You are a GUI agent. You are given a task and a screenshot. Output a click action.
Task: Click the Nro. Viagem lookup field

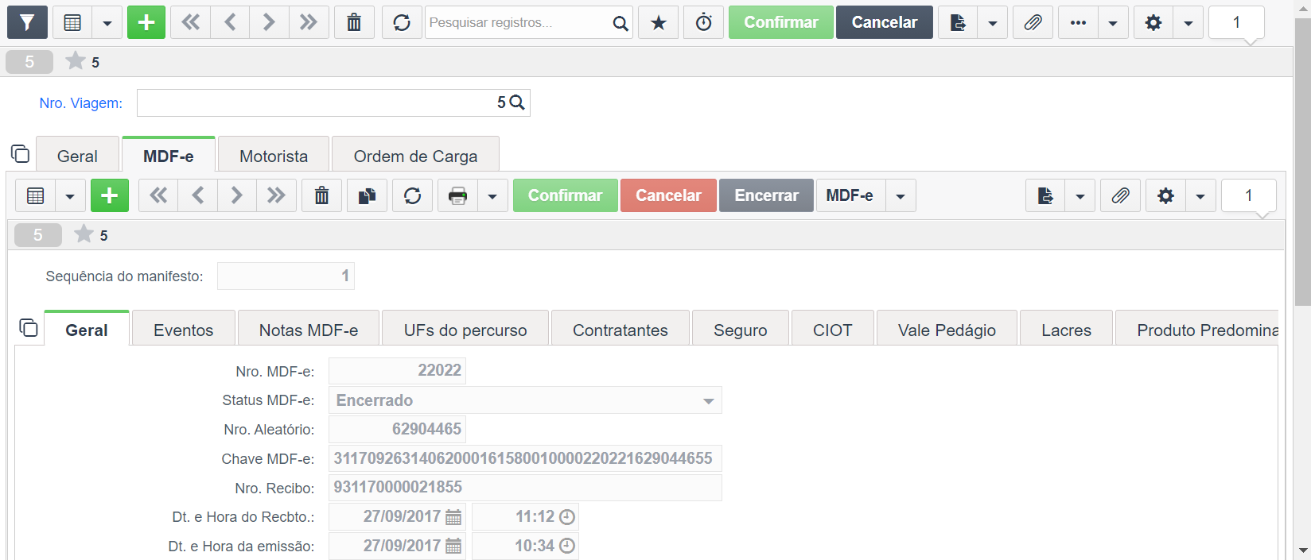coord(333,102)
